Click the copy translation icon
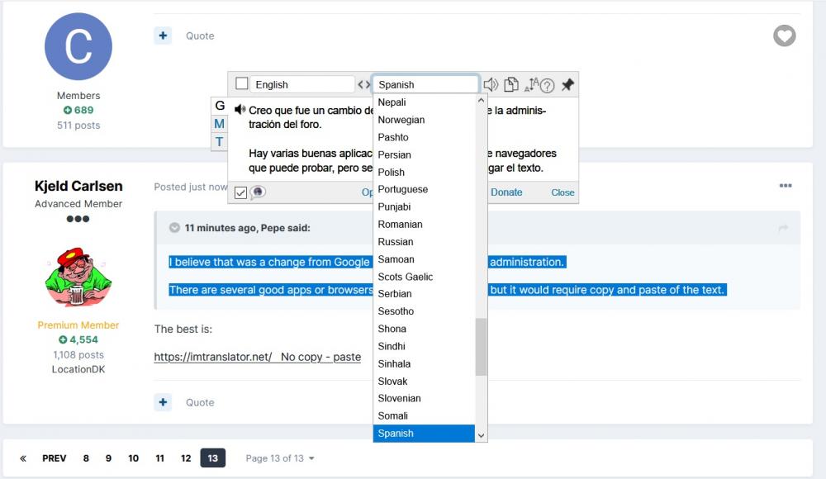 click(x=511, y=84)
